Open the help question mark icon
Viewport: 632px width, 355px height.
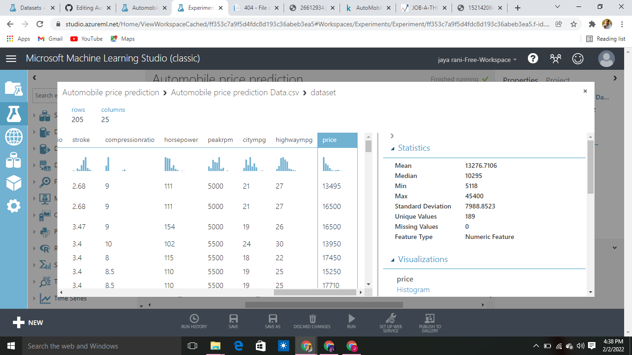pos(533,58)
